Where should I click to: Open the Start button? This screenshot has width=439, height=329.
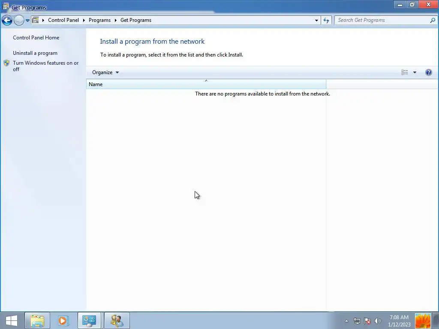tap(11, 320)
